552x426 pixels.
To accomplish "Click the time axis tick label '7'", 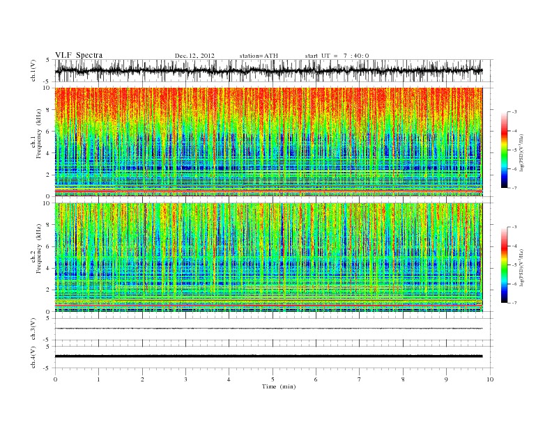I will (x=360, y=379).
